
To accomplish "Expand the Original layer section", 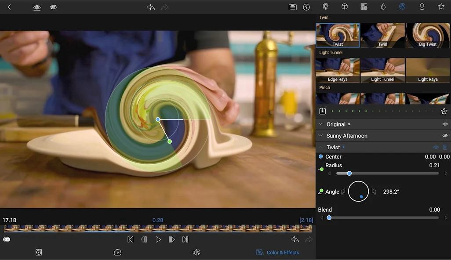I will (320, 124).
